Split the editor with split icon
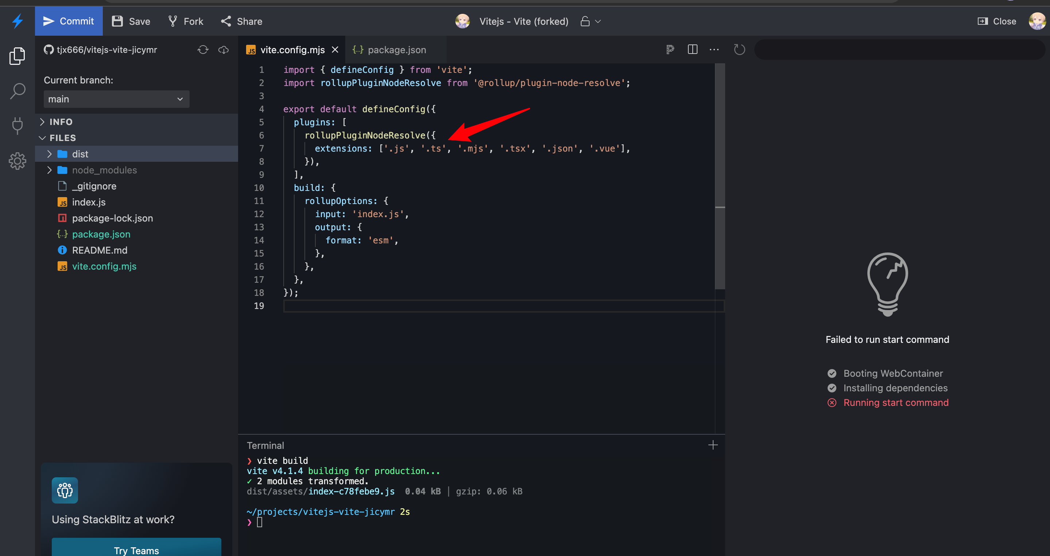 point(692,50)
